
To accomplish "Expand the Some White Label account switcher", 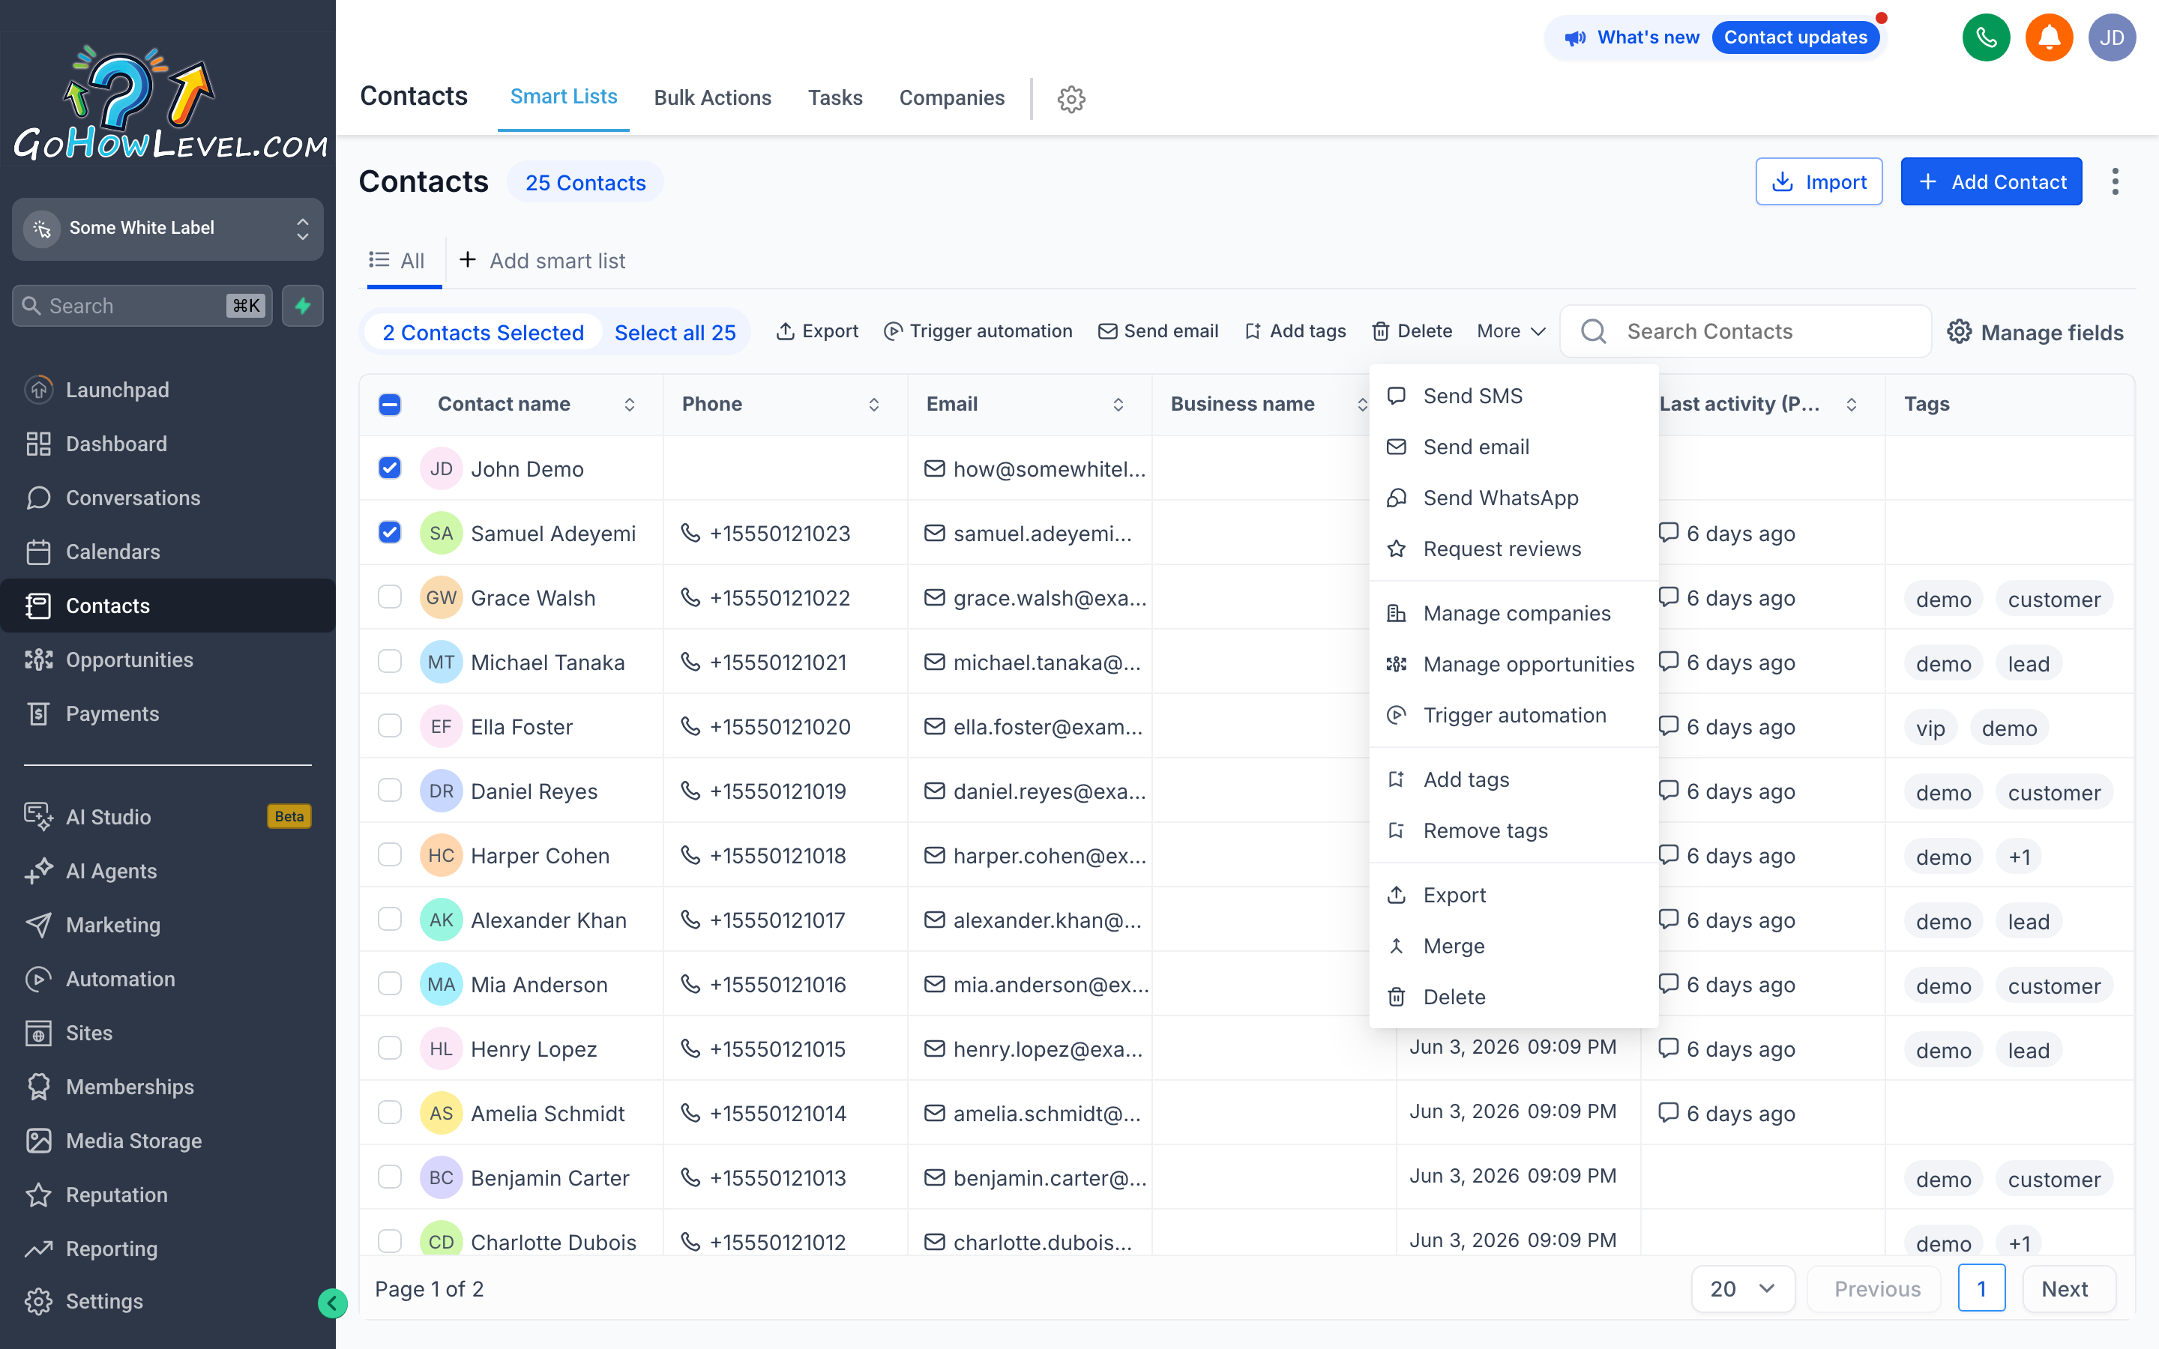I will coord(168,229).
